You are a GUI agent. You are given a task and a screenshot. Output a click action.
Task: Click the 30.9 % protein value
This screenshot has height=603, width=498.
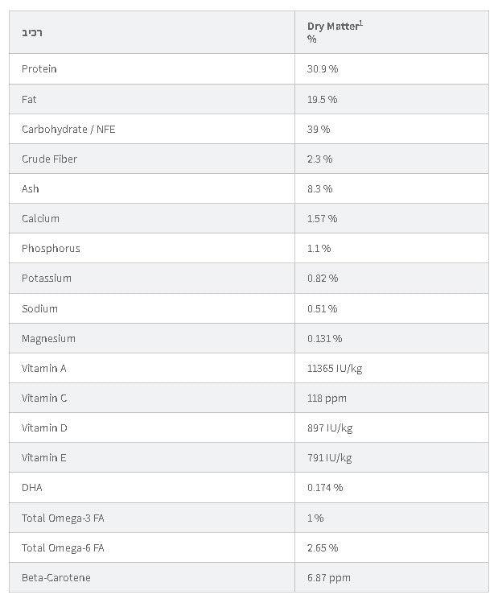click(323, 69)
